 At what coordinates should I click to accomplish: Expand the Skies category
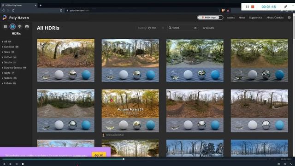point(8,52)
